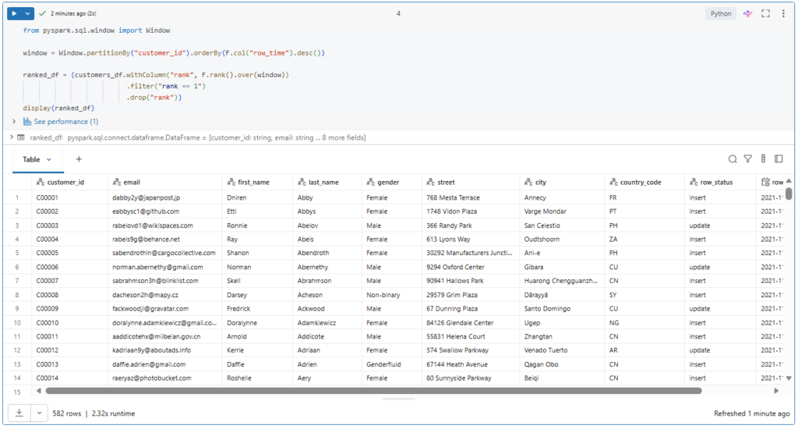
Task: Open download options dropdown next to download
Action: pyautogui.click(x=39, y=413)
